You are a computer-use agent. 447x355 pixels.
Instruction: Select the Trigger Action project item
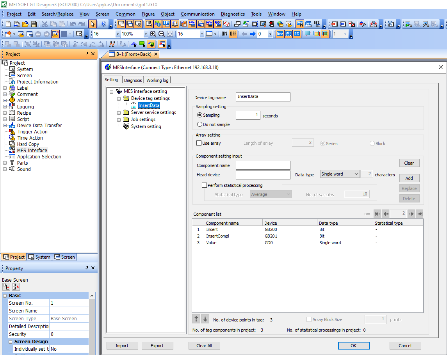coord(32,131)
